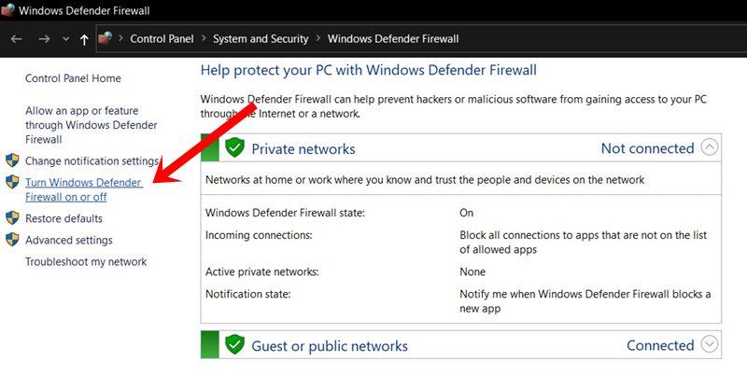
Task: Collapse the Private networks section
Action: click(x=711, y=147)
